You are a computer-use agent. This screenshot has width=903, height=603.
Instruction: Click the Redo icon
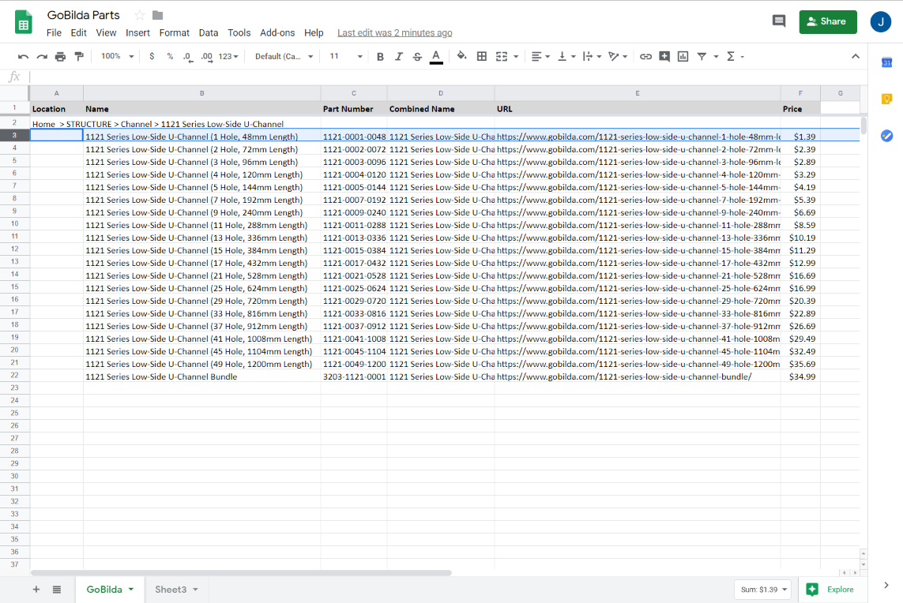click(x=42, y=56)
